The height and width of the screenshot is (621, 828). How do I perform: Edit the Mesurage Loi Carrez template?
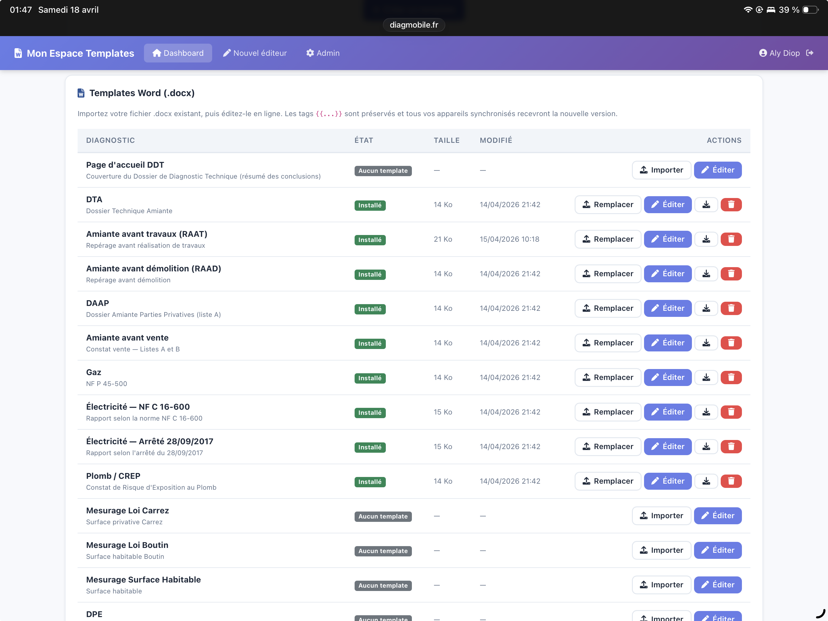pyautogui.click(x=717, y=516)
